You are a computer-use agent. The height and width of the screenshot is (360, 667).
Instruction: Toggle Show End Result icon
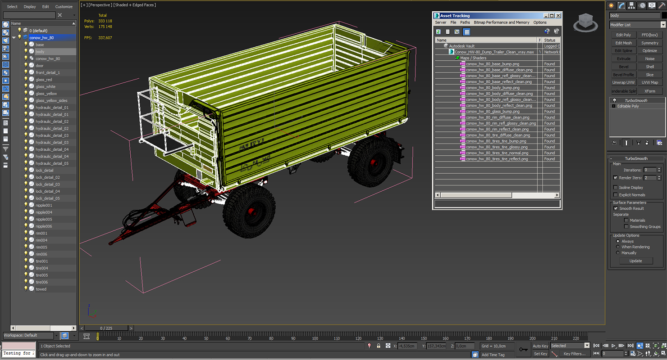click(x=626, y=143)
